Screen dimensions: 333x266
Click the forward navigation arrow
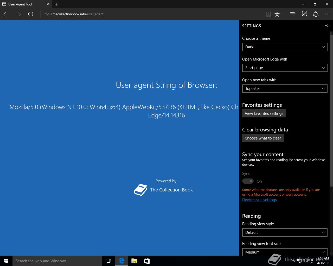point(18,14)
